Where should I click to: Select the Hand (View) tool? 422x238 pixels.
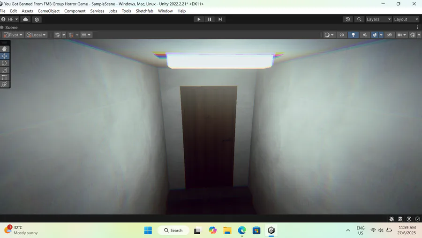pos(4,49)
